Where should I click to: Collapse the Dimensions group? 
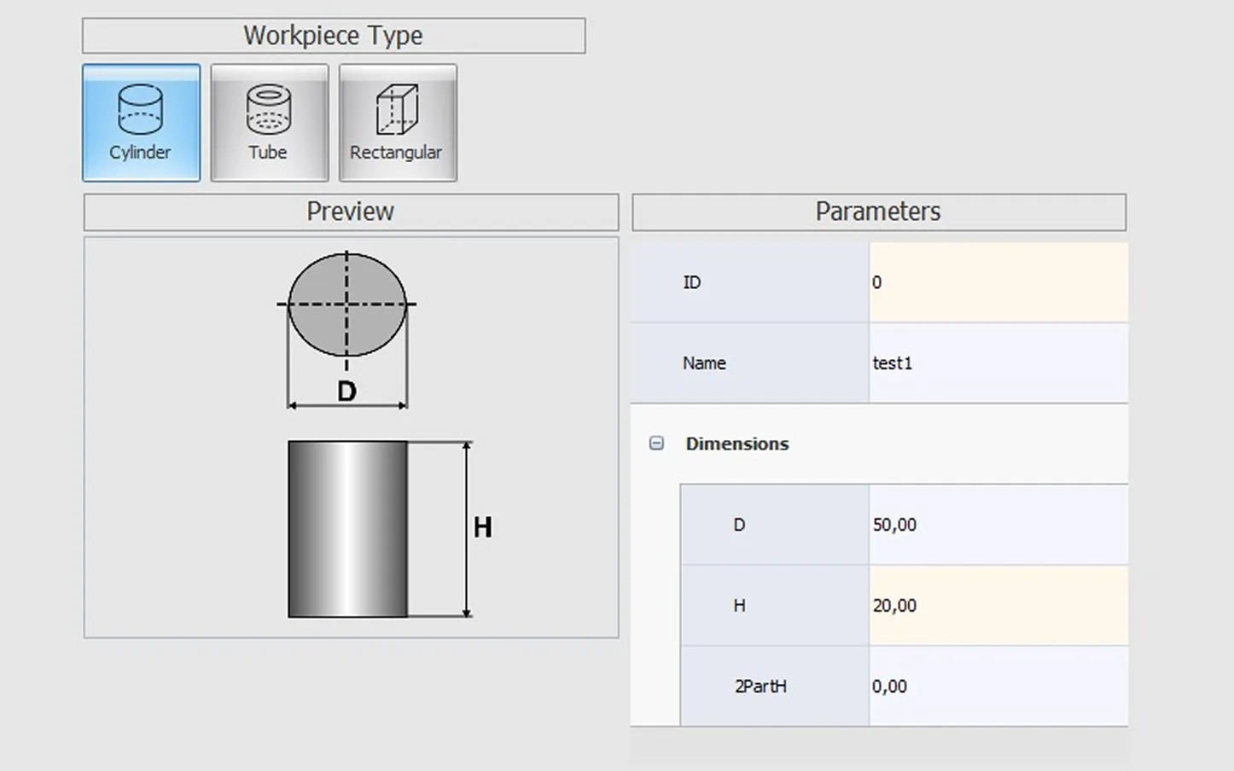pos(656,443)
